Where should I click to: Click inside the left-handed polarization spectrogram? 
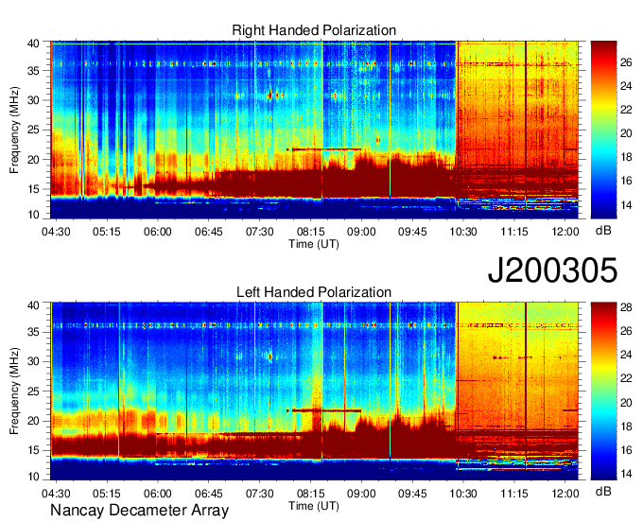click(314, 391)
